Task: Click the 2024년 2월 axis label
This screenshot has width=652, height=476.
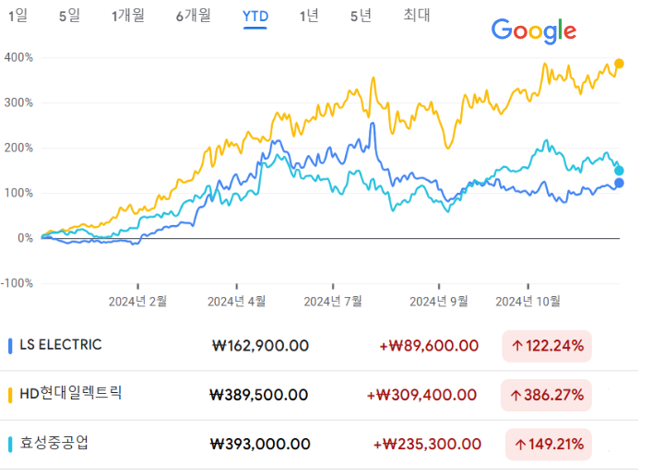Action: [137, 302]
